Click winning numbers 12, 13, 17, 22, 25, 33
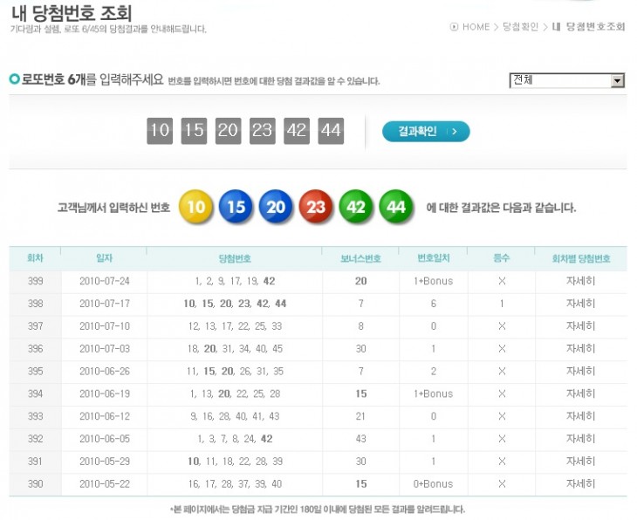The width and height of the screenshot is (637, 520). pos(235,325)
